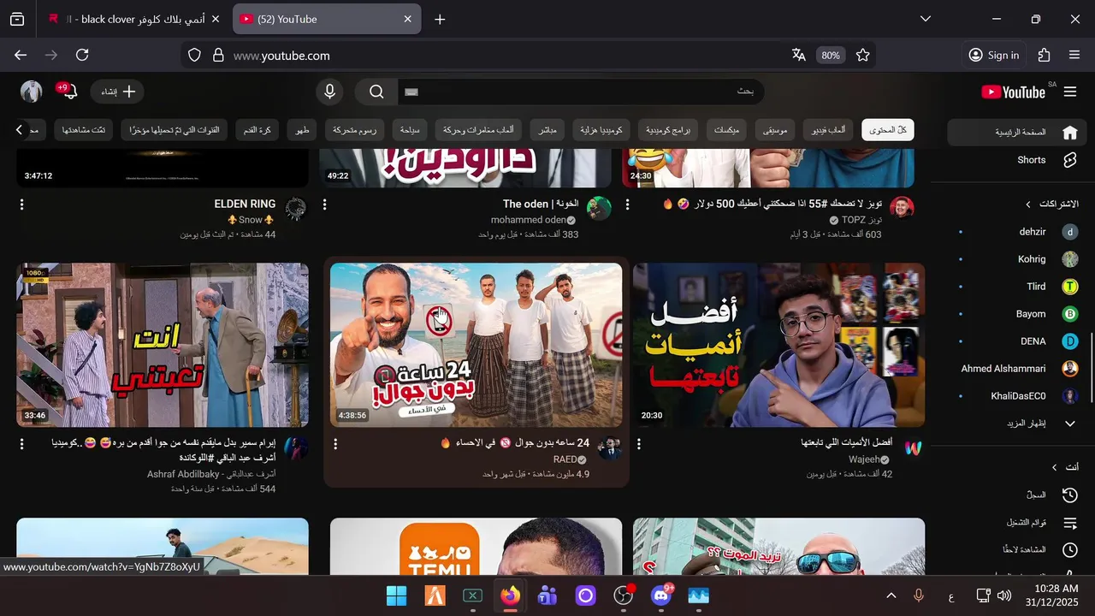The image size is (1095, 616).
Task: Select the 'مباشر' filter chip
Action: 547,130
